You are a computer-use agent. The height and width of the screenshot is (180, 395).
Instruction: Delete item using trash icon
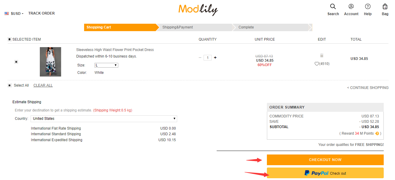(x=322, y=55)
